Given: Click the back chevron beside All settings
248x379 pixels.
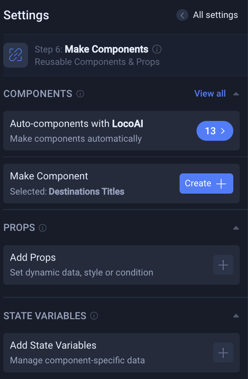Looking at the screenshot, I should pos(182,15).
